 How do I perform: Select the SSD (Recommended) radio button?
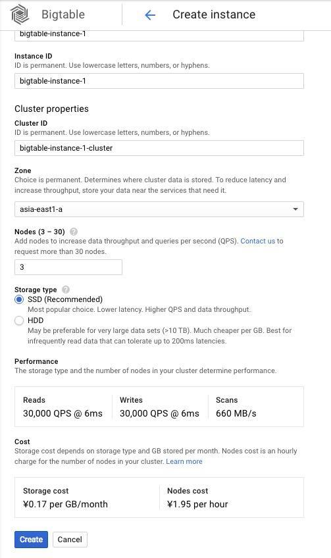point(19,299)
